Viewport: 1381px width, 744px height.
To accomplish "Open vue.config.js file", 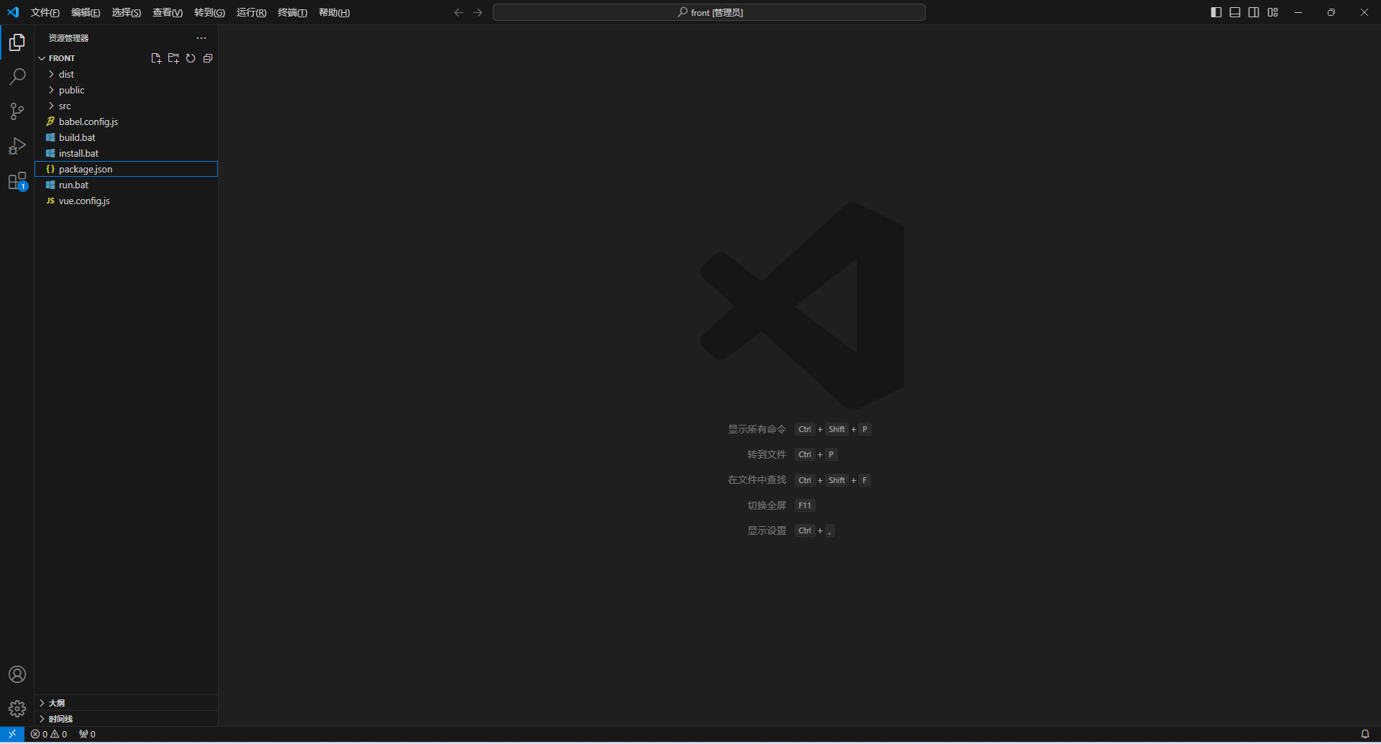I will click(126, 201).
